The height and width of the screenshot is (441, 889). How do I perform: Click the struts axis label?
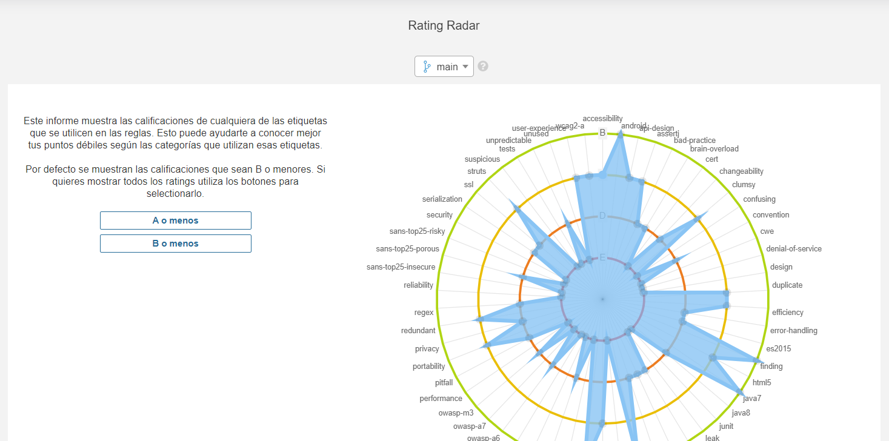tap(477, 171)
